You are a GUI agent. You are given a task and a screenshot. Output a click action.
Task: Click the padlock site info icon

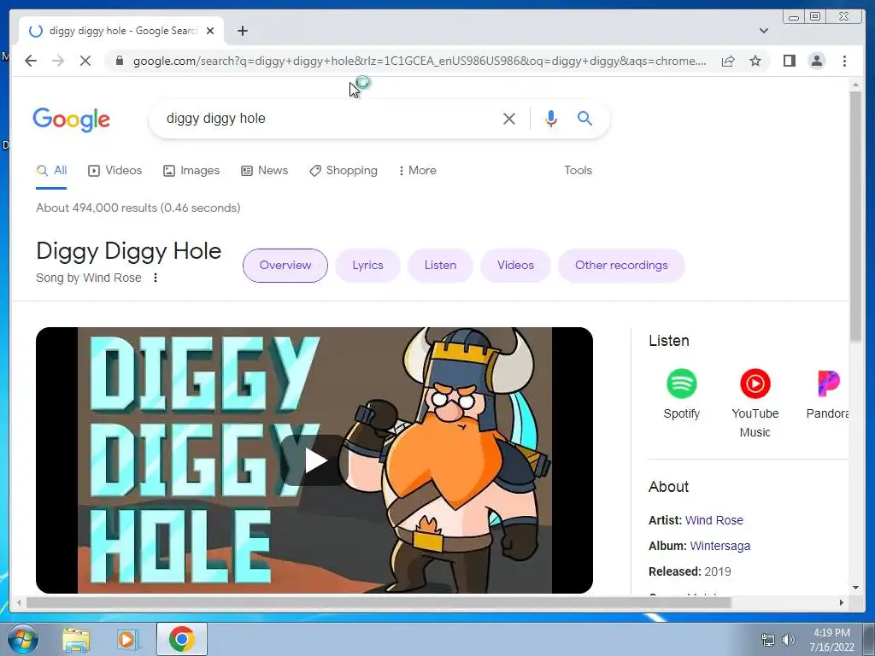pyautogui.click(x=119, y=61)
